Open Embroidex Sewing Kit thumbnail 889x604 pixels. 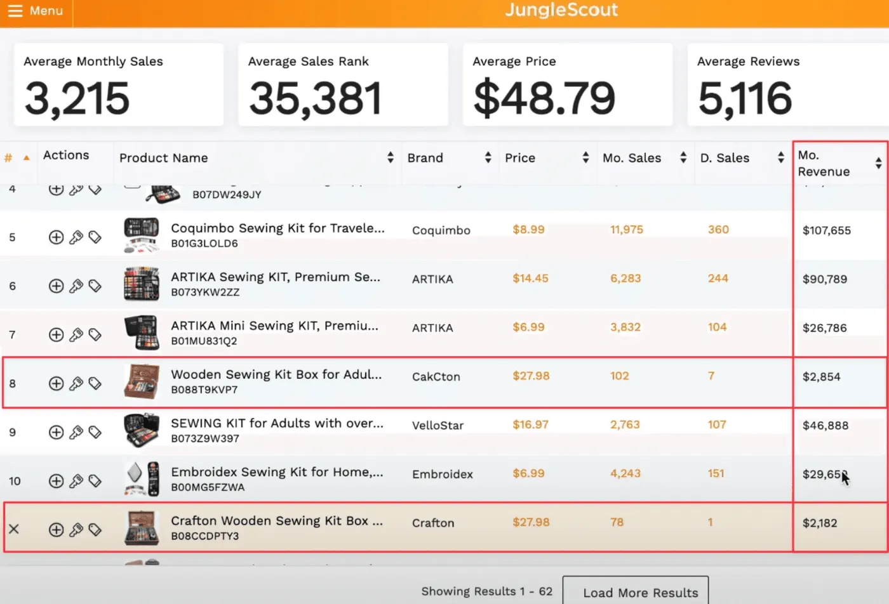[x=142, y=479]
